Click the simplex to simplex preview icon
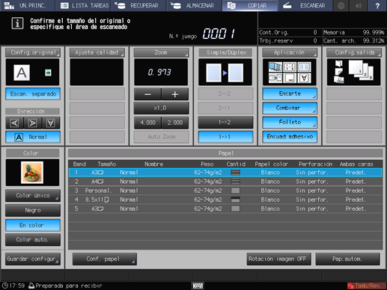The height and width of the screenshot is (290, 387). 225,72
